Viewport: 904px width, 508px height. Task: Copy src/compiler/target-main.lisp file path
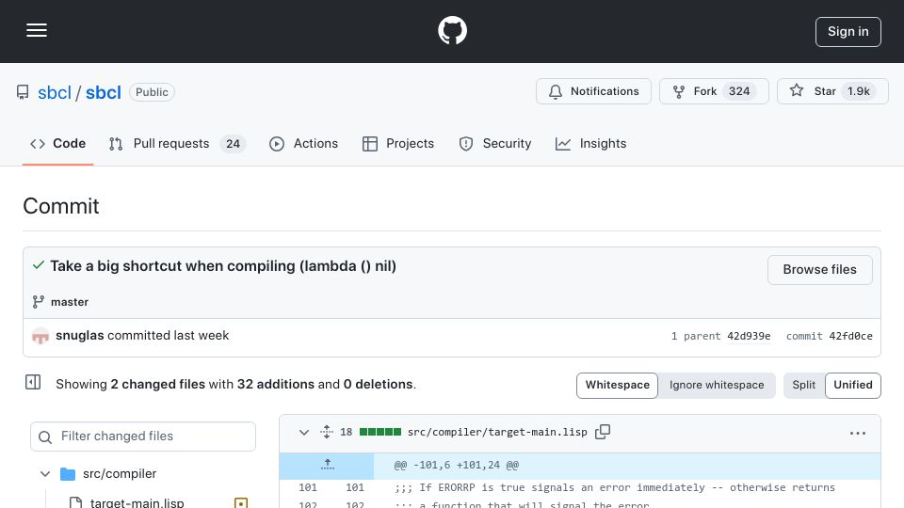603,432
